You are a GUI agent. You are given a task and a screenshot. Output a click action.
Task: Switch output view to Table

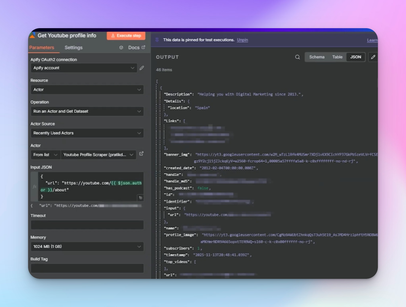[337, 57]
